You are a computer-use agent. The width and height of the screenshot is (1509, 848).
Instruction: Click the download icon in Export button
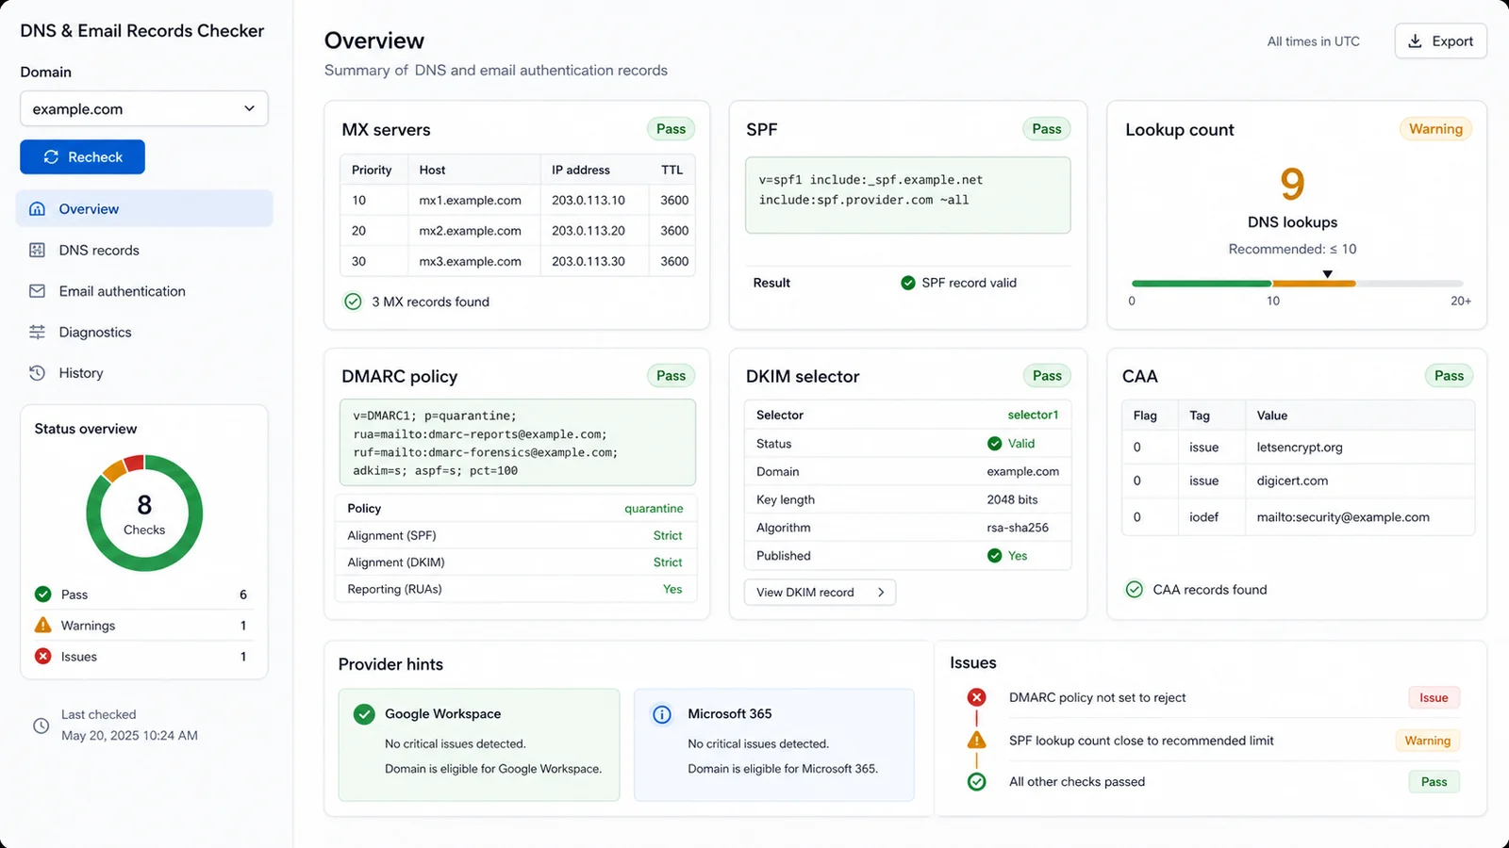pyautogui.click(x=1415, y=41)
